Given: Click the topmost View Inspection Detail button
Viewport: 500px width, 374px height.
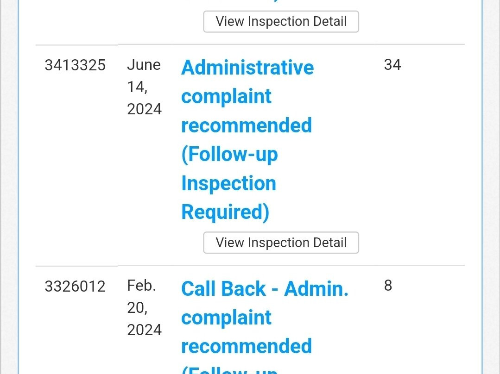Looking at the screenshot, I should [x=281, y=22].
